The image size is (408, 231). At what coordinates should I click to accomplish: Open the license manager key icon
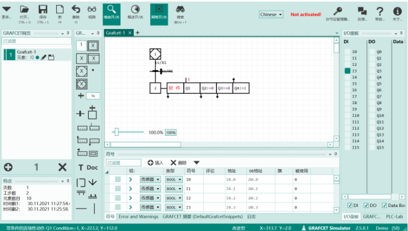point(338,11)
